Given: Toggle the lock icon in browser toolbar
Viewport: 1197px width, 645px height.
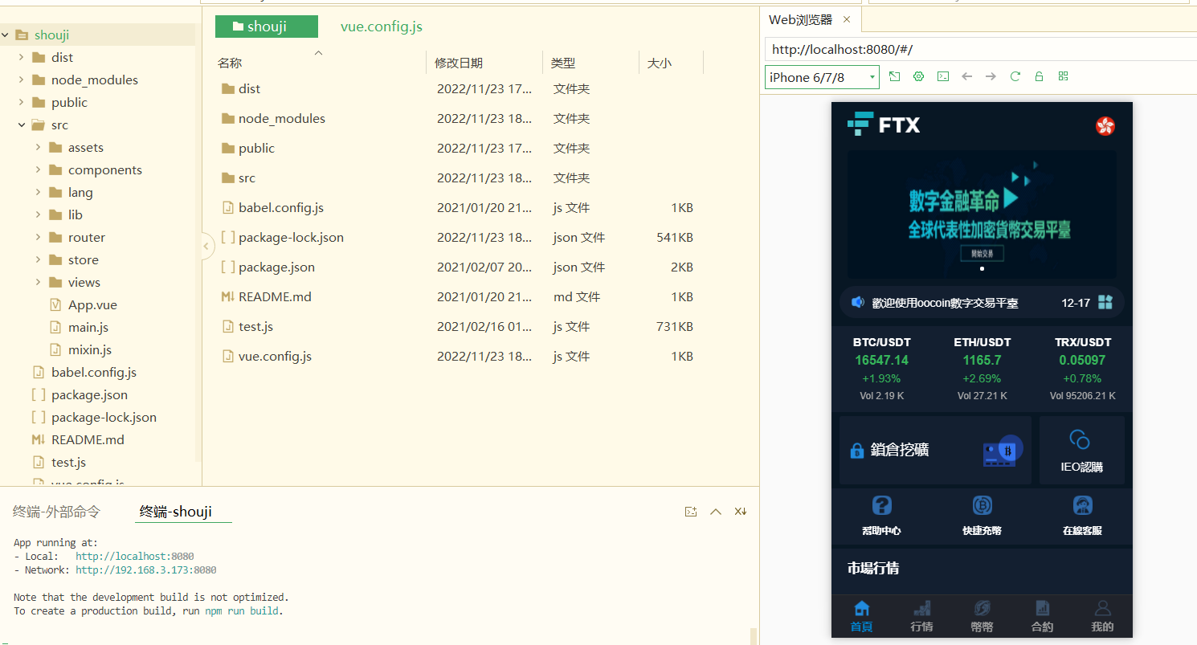Looking at the screenshot, I should [1039, 76].
